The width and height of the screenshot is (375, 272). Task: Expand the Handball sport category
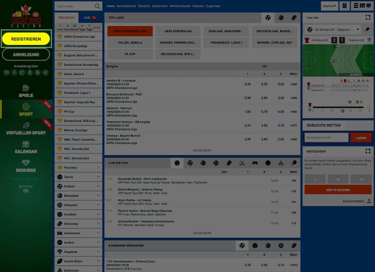78,214
